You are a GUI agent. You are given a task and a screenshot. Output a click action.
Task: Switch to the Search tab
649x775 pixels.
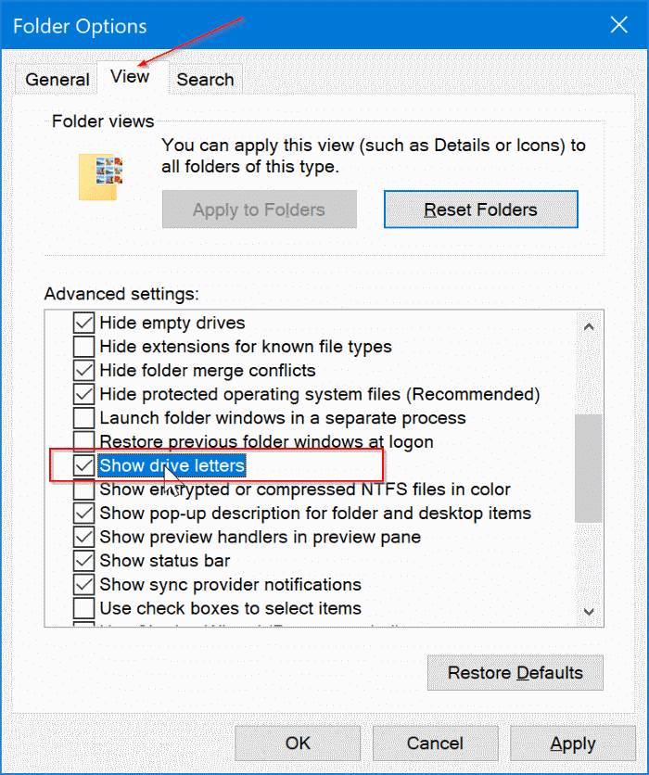point(205,80)
